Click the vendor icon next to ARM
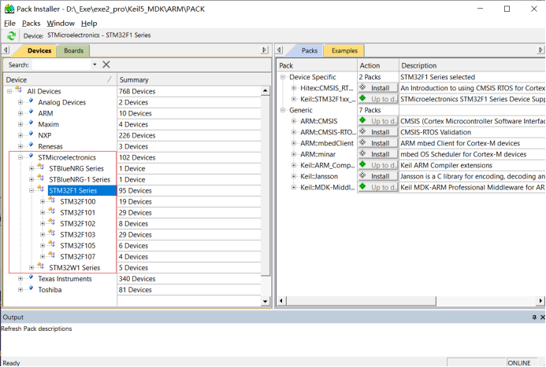The height and width of the screenshot is (367, 546). (x=31, y=112)
